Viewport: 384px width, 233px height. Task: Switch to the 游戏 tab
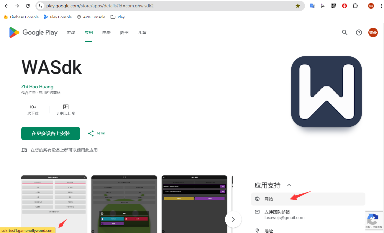click(71, 32)
